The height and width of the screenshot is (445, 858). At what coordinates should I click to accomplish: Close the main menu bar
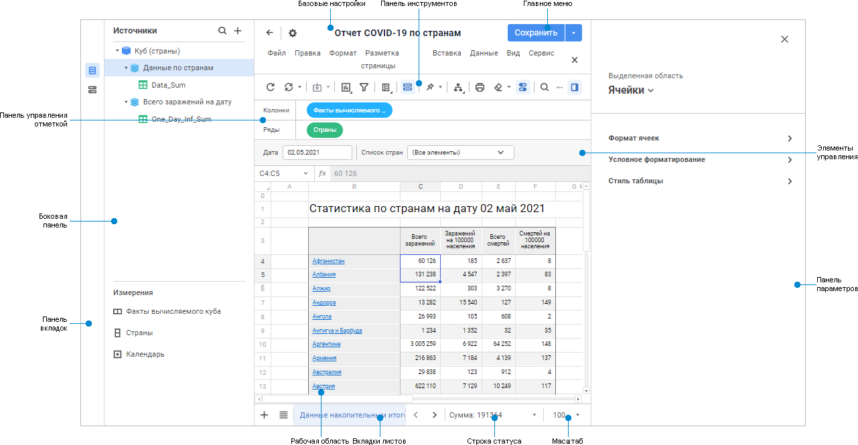(x=575, y=60)
